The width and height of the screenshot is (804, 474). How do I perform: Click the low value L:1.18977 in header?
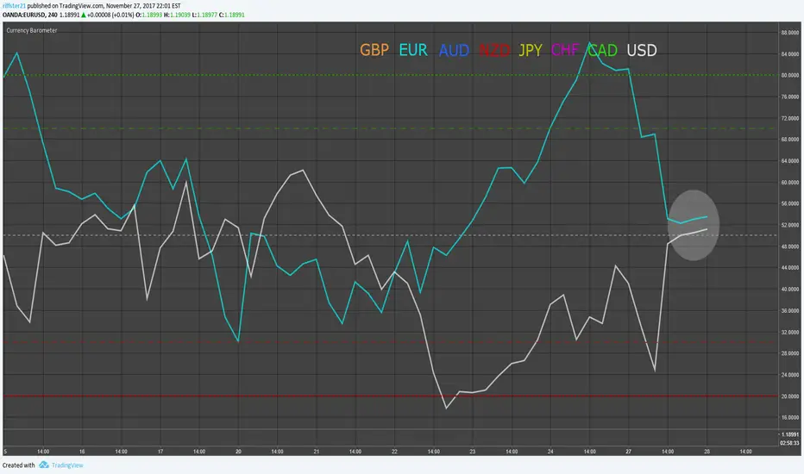click(204, 15)
